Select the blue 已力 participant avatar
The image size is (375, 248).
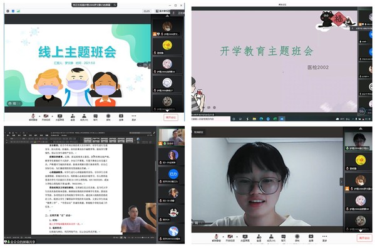[x=173, y=174]
